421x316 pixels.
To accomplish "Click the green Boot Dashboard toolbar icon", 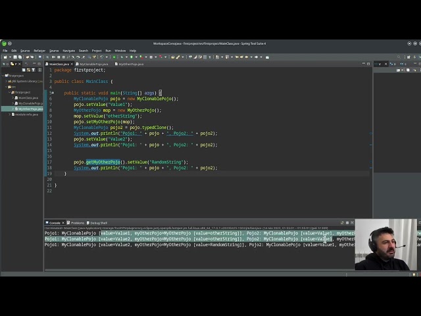I will coord(114,57).
